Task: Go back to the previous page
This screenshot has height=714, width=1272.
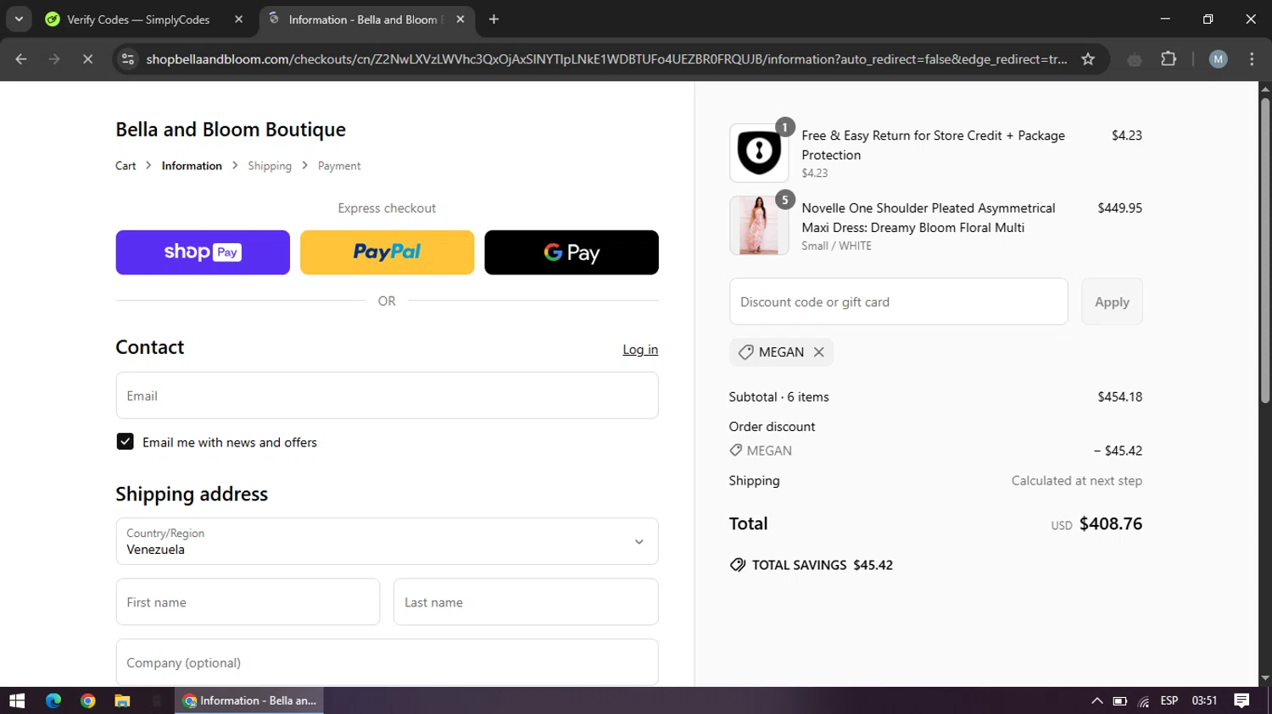Action: pos(21,59)
